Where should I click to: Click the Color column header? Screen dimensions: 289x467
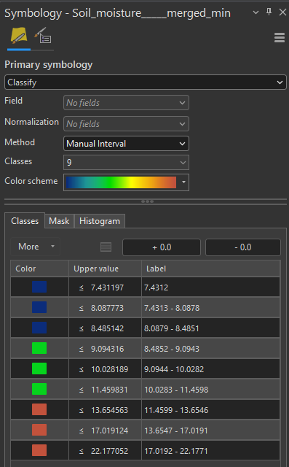[x=40, y=269]
